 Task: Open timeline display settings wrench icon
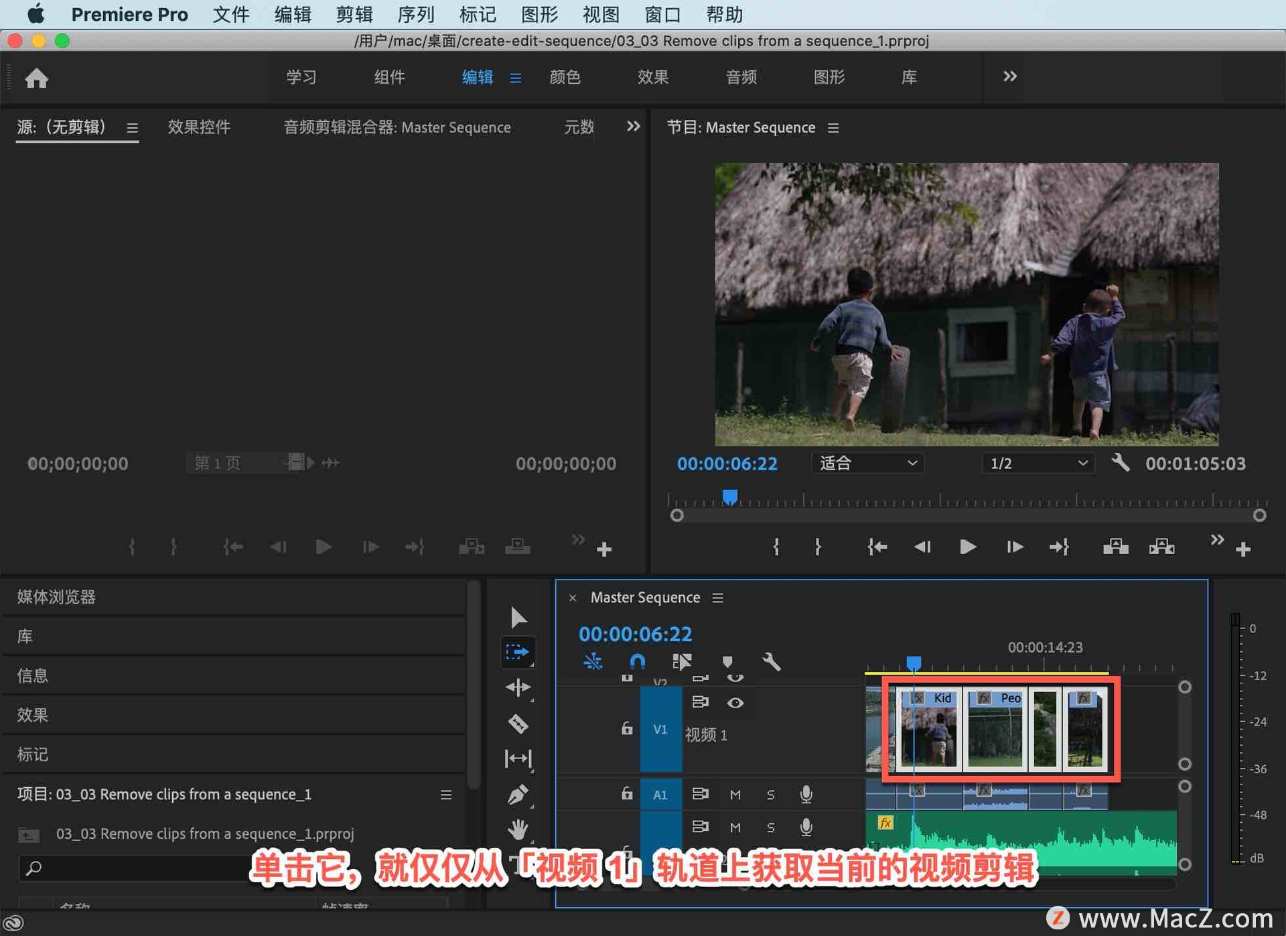point(772,663)
